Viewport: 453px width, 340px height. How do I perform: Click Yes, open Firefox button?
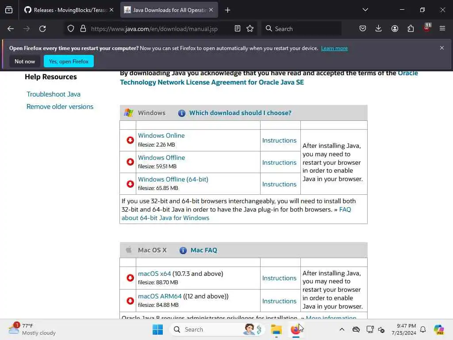(x=69, y=62)
